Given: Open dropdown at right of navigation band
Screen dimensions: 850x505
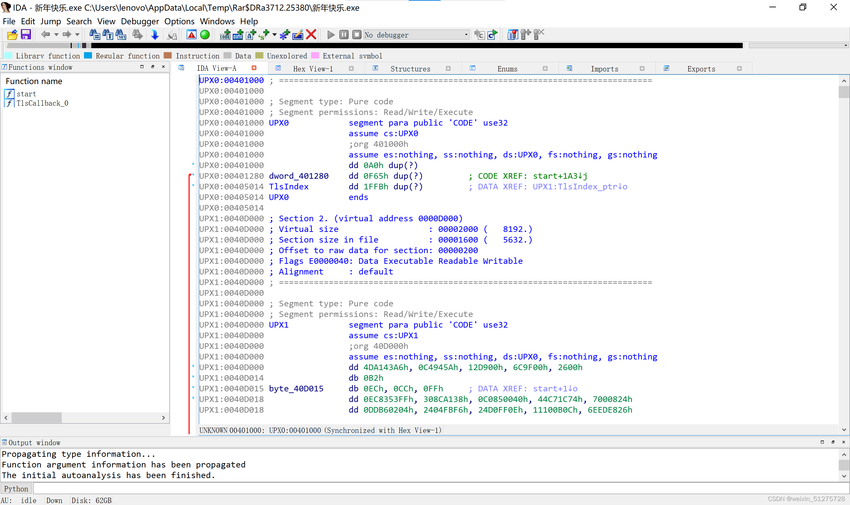Looking at the screenshot, I should click(x=845, y=46).
